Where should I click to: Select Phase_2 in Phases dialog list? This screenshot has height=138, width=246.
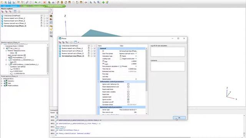72,51
